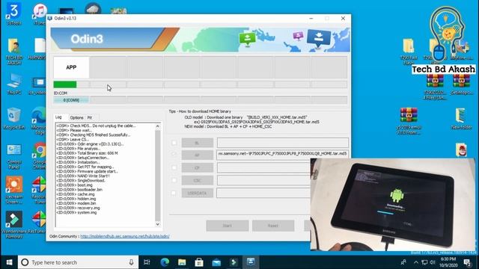Click the AP file button

[x=198, y=155]
